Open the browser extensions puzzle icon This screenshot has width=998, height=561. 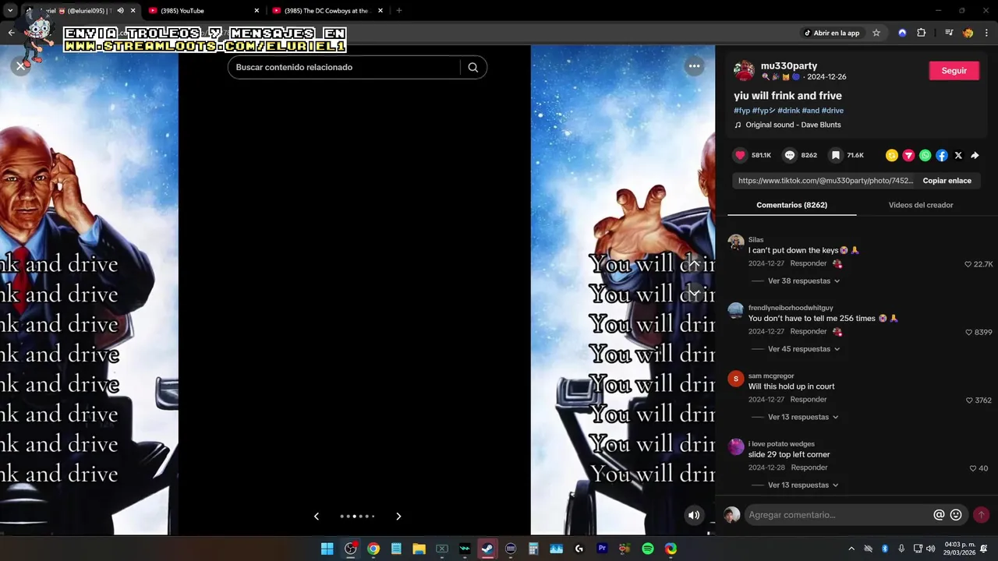click(x=921, y=33)
